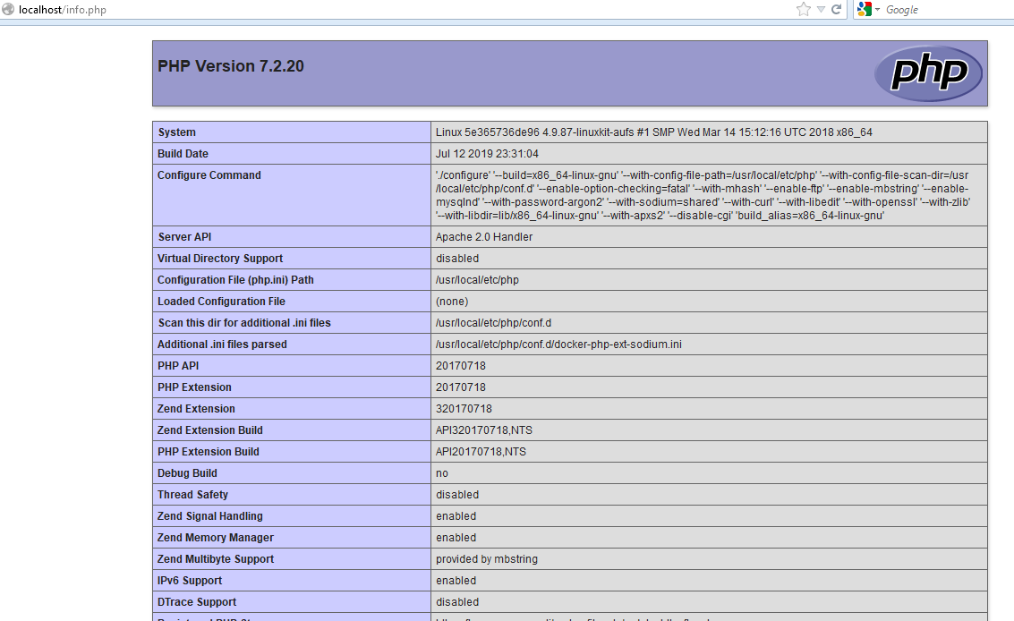Click the './configure' command value text
The height and width of the screenshot is (621, 1014).
pyautogui.click(x=703, y=195)
